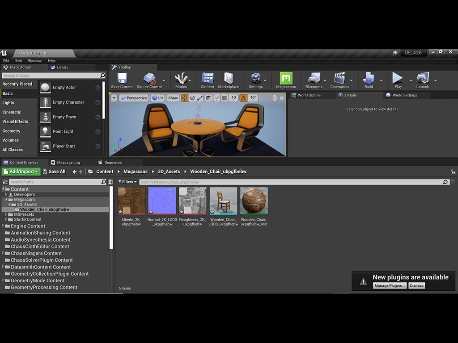
Task: Click the 3D_Assets breadcrumb in path
Action: (169, 171)
